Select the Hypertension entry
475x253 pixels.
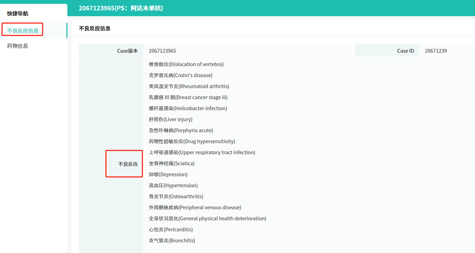pyautogui.click(x=173, y=186)
